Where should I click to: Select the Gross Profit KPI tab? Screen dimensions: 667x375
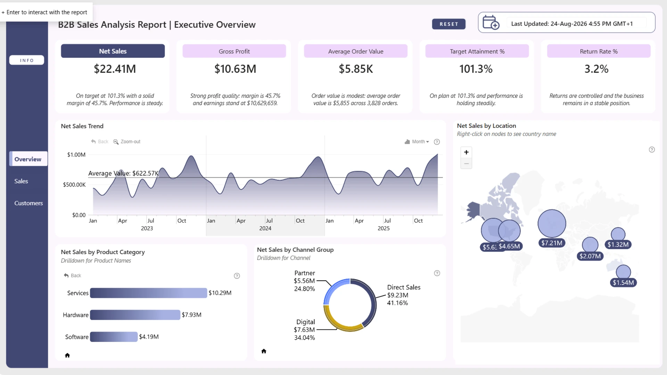(234, 51)
